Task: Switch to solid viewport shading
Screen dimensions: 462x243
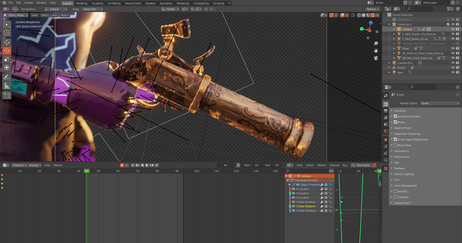Action: [364, 15]
